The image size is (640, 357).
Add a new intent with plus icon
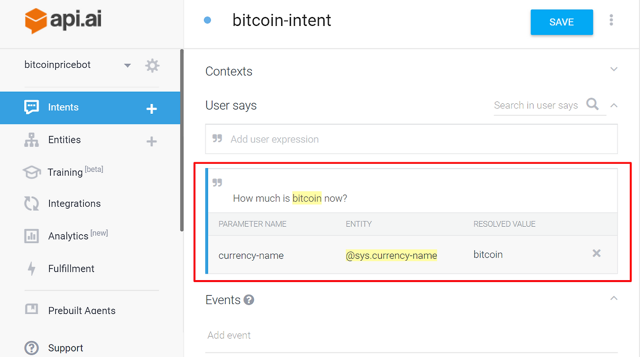[151, 109]
